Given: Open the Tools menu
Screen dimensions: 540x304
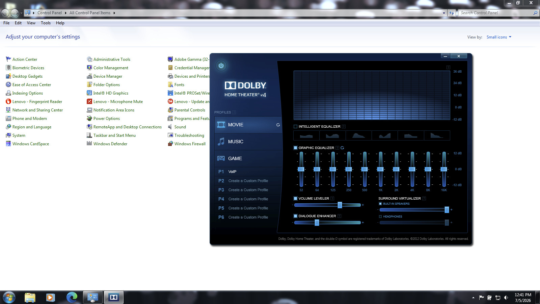Looking at the screenshot, I should [x=46, y=23].
